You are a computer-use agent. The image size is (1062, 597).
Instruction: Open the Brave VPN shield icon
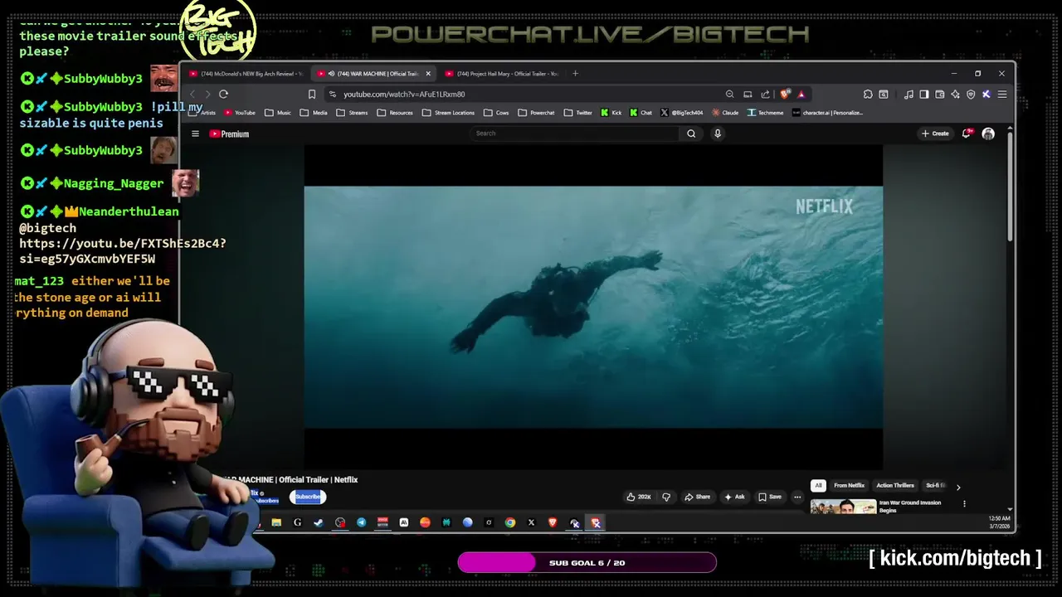point(971,95)
